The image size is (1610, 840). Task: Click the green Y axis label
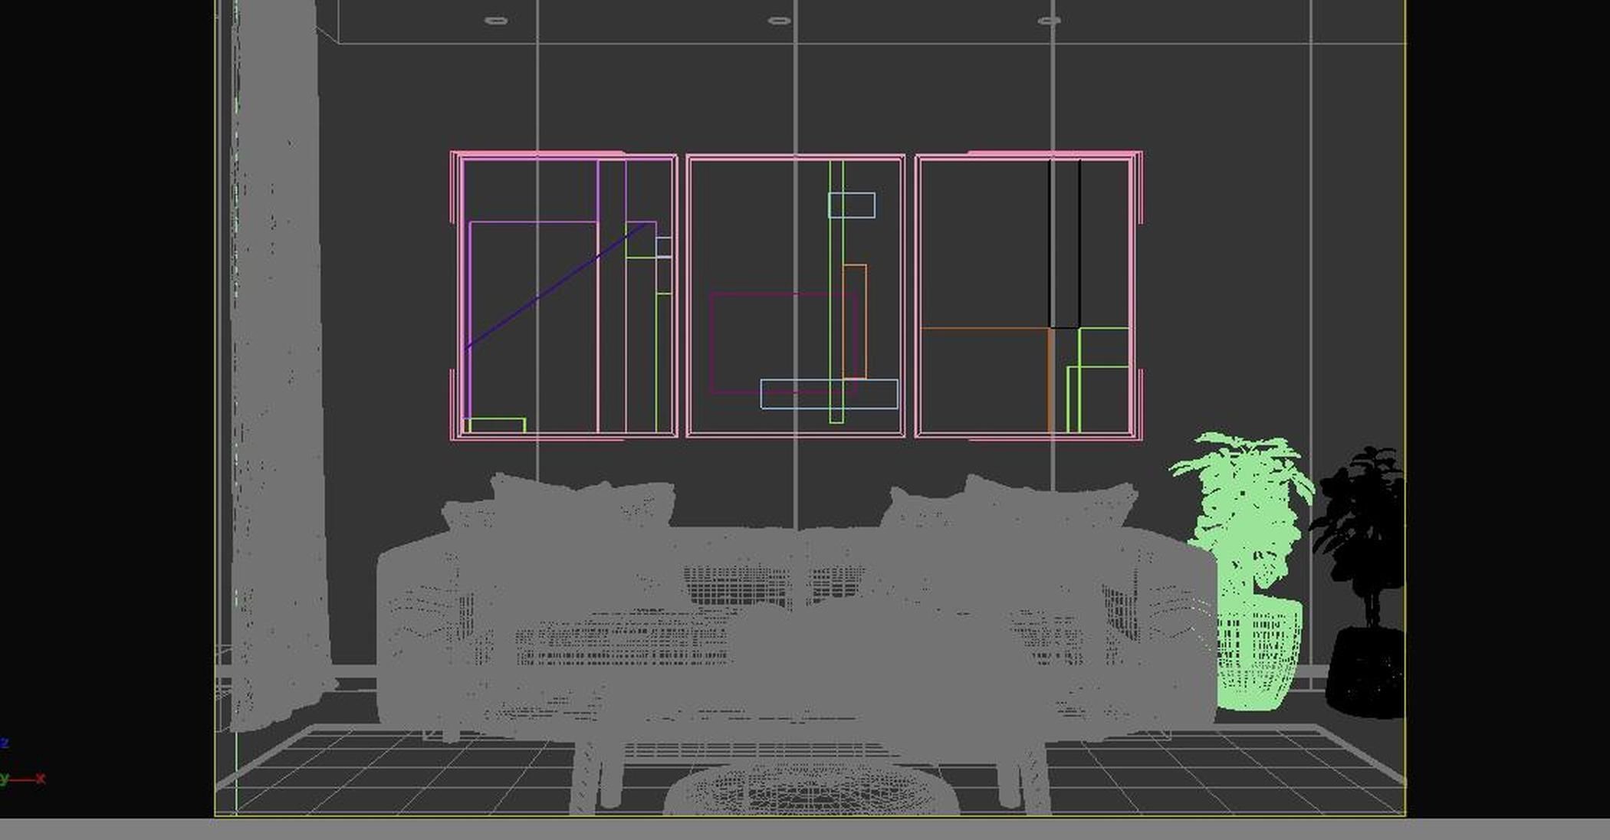click(x=5, y=778)
